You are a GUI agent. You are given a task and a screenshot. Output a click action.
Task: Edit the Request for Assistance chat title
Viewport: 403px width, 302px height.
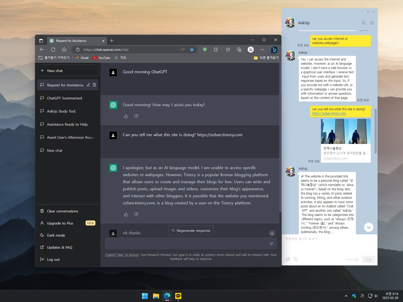[x=88, y=85]
